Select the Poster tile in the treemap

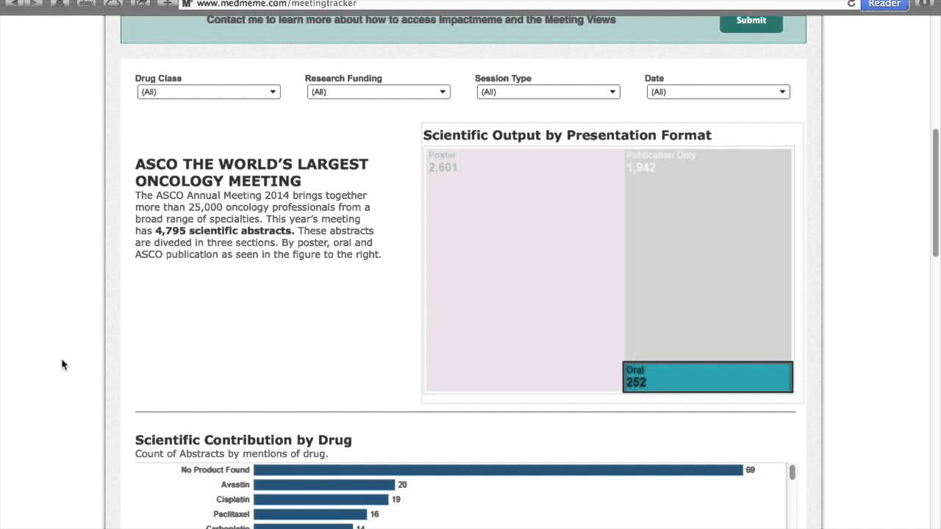(x=525, y=270)
